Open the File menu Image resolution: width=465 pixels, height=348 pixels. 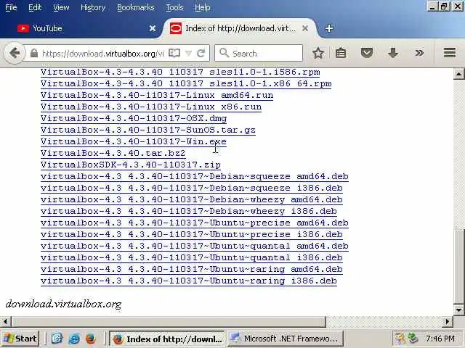click(11, 7)
